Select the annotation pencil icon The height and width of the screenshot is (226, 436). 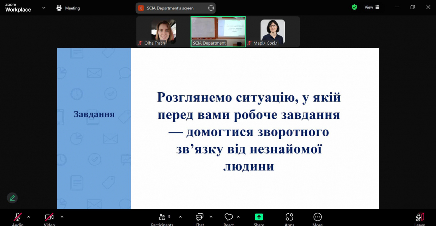point(12,198)
